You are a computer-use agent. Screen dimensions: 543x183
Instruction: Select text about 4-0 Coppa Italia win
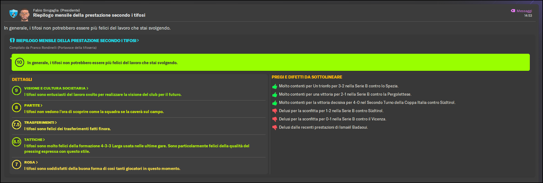367,103
